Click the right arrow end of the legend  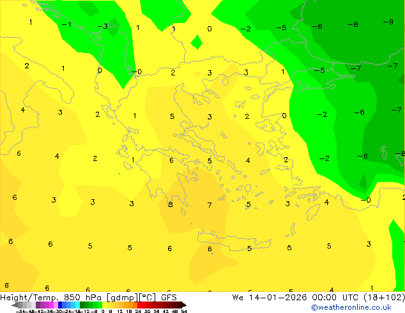click(184, 305)
